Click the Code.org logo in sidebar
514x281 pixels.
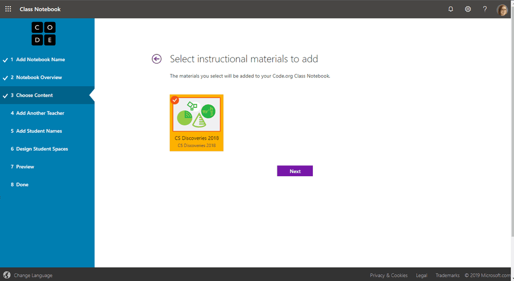click(44, 34)
